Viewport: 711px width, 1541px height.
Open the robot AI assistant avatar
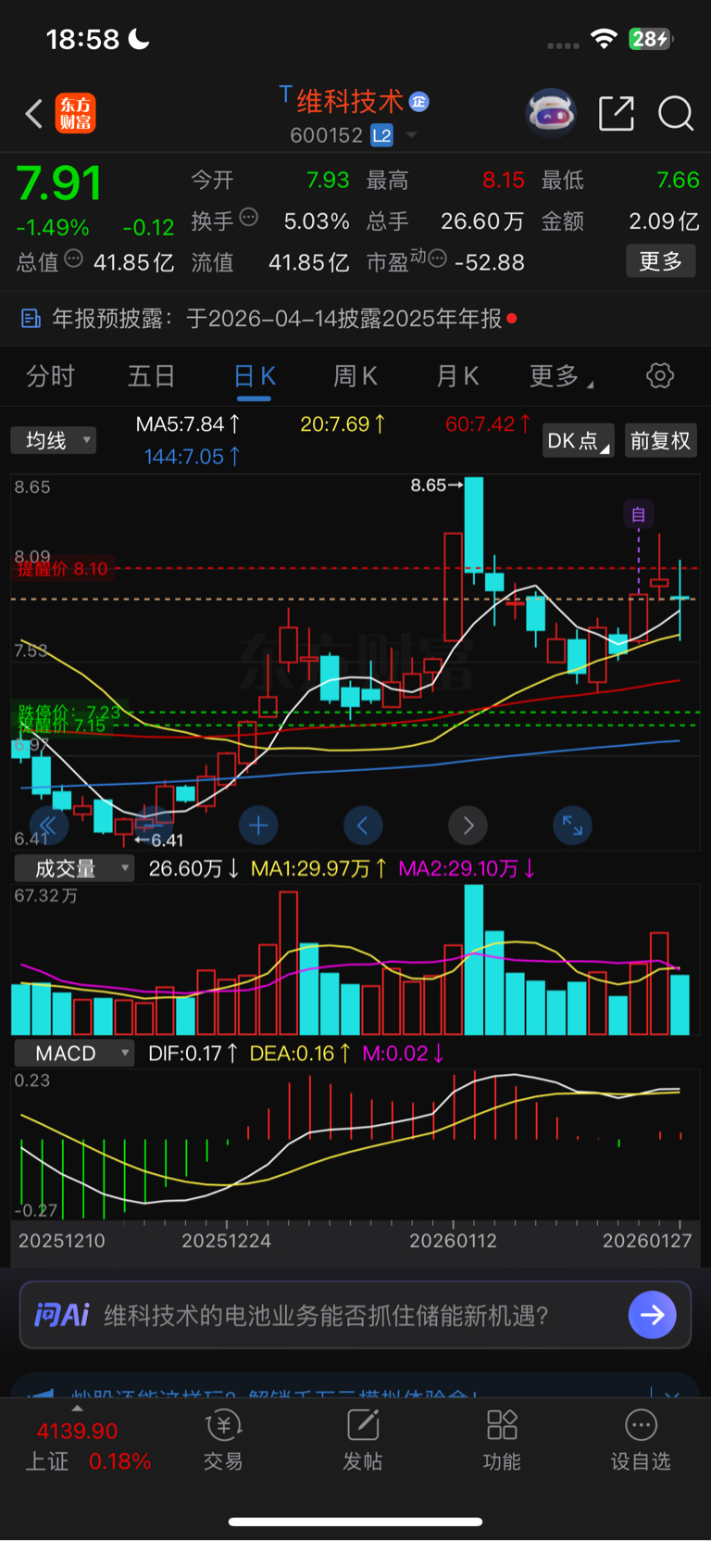551,113
